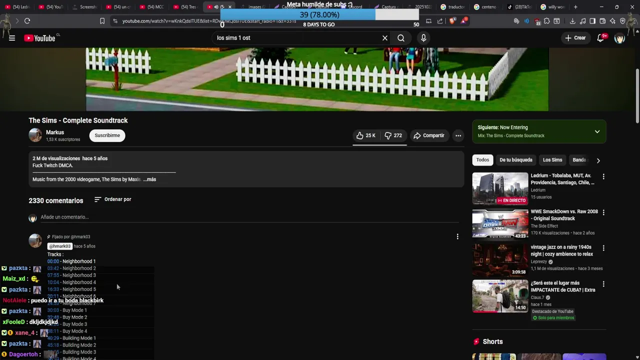Click the Crear button
The image size is (640, 360).
575,38
